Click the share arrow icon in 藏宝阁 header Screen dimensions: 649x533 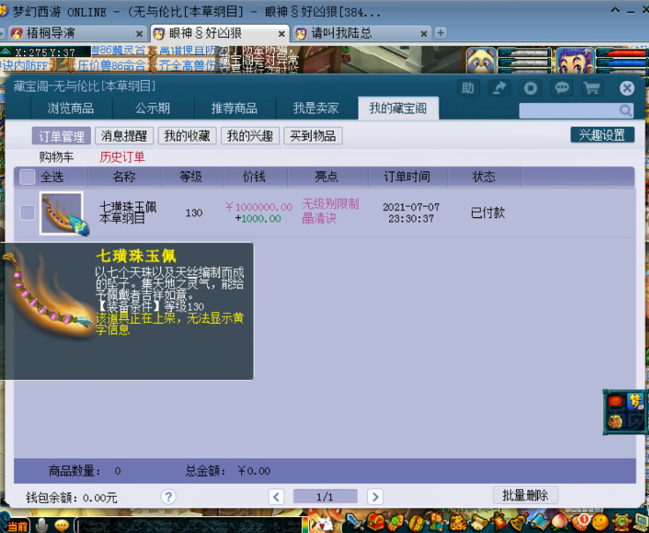coord(499,88)
